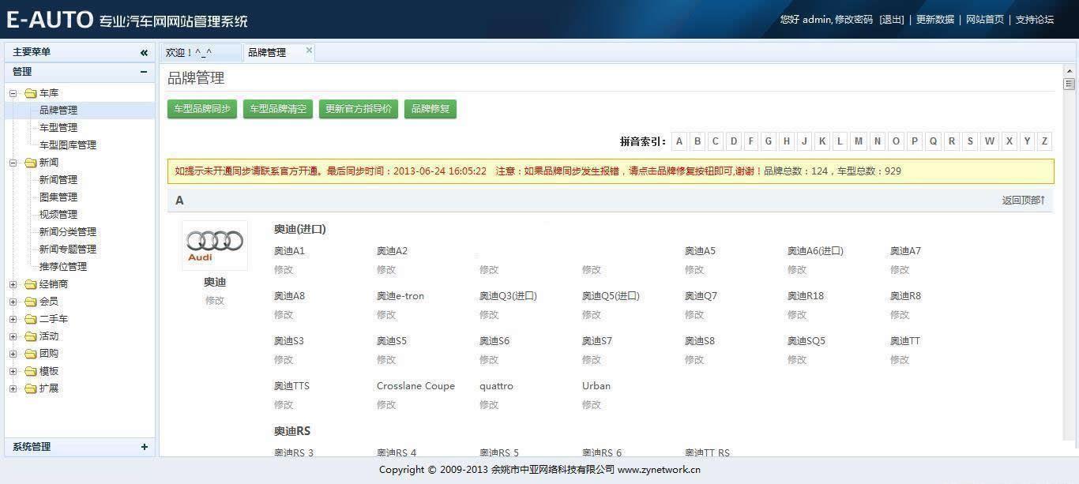Expand the 经销商 tree node
Image resolution: width=1079 pixels, height=484 pixels.
pyautogui.click(x=13, y=284)
